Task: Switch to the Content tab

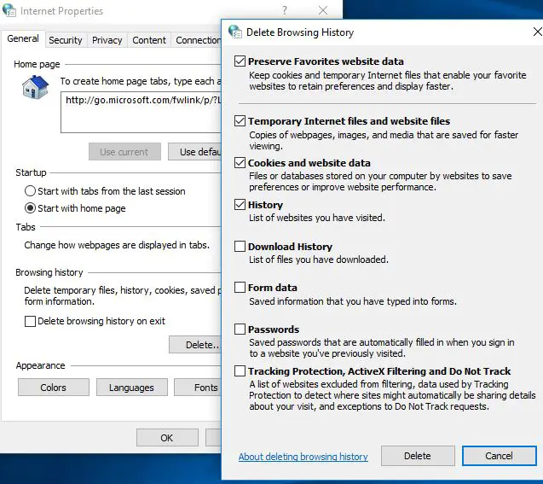Action: pyautogui.click(x=149, y=40)
